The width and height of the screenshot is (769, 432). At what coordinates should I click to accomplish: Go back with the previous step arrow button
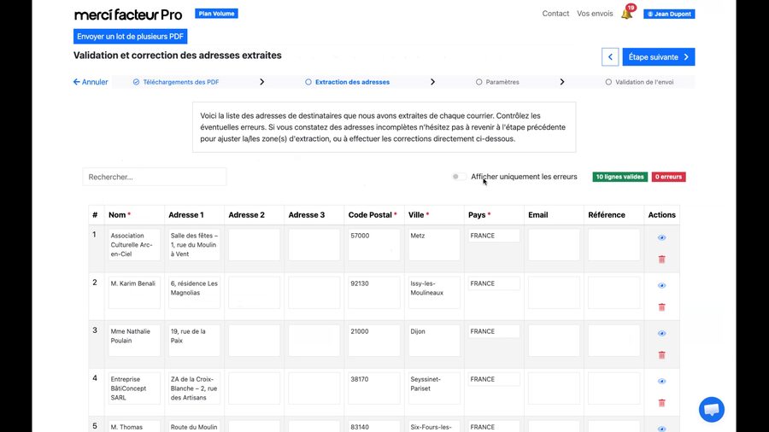tap(610, 57)
